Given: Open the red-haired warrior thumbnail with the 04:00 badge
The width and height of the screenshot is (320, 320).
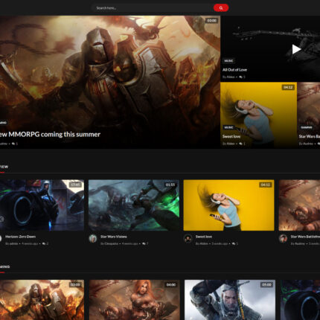Looking at the screenshot, I should [135, 300].
